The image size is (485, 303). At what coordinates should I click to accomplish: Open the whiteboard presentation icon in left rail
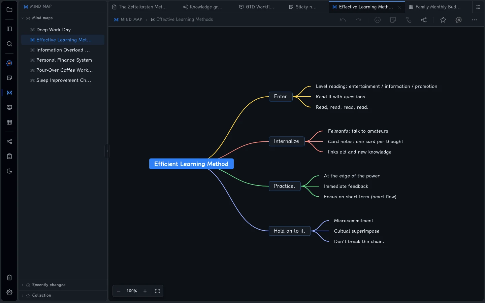[x=9, y=107]
